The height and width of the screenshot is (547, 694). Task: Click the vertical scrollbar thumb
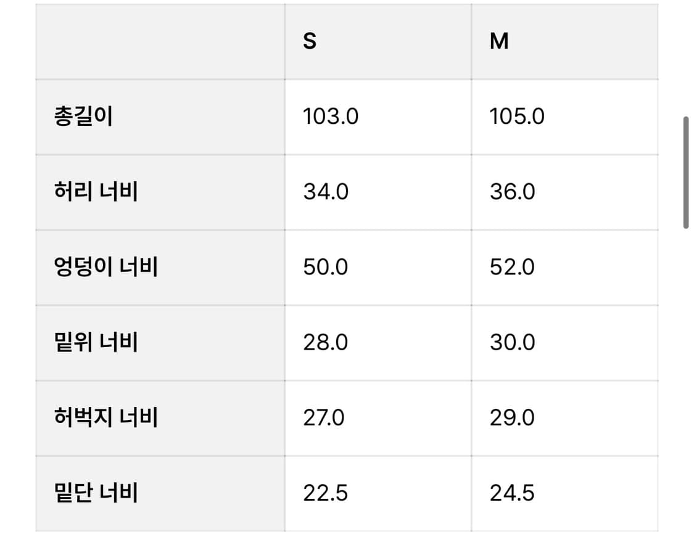coord(685,172)
